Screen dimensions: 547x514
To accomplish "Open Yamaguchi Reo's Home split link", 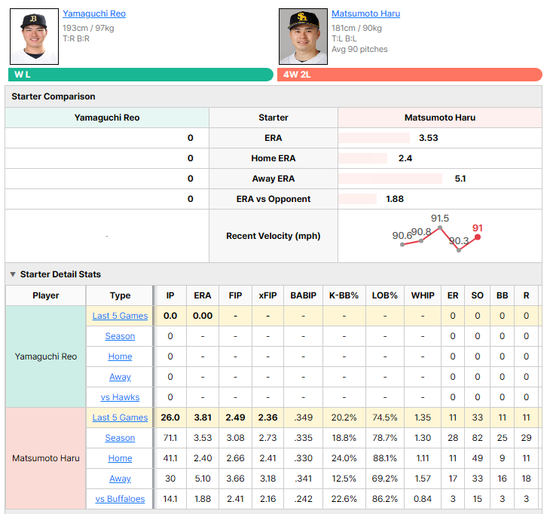I will tap(120, 356).
